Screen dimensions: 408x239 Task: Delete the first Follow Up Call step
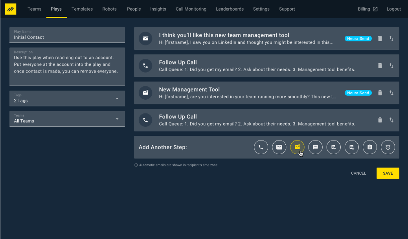380,66
